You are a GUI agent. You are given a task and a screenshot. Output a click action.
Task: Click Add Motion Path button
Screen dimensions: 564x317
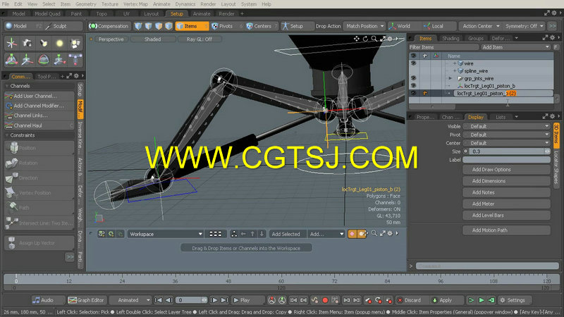click(506, 230)
